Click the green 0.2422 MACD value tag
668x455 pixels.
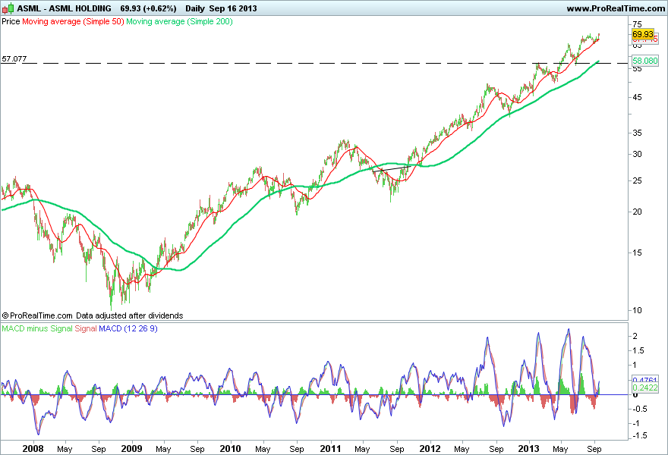pyautogui.click(x=645, y=388)
